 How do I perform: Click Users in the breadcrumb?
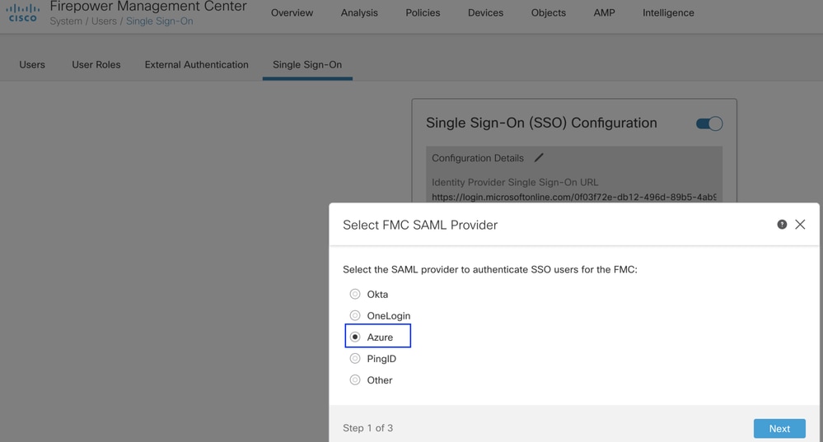(104, 21)
